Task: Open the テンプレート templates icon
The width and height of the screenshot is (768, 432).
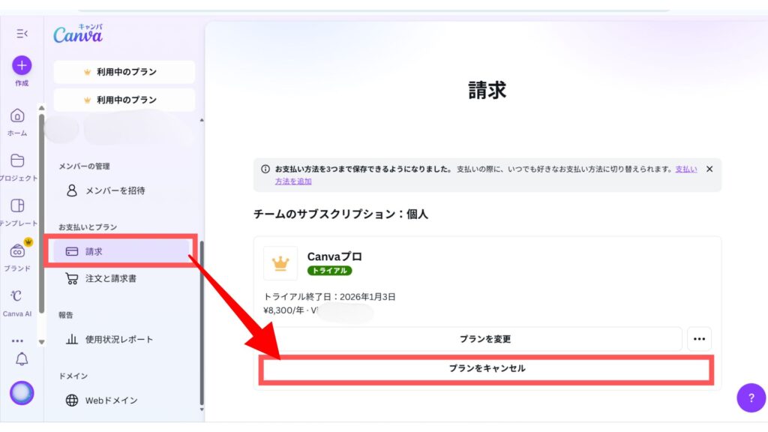Action: tap(17, 205)
